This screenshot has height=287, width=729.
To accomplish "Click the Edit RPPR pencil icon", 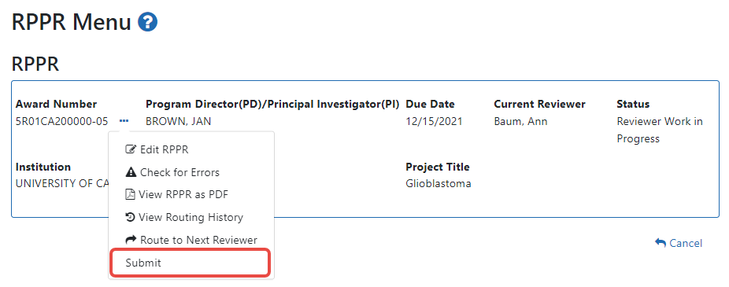I will click(131, 149).
